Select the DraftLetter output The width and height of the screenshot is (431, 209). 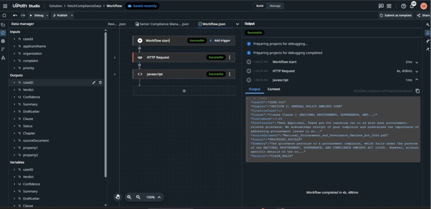(x=31, y=112)
